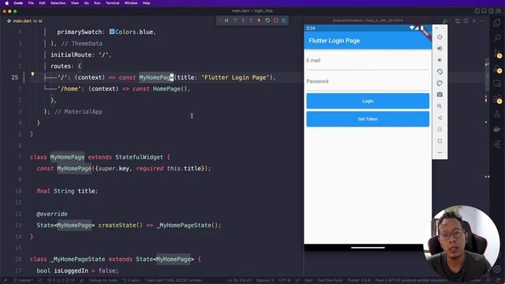505x284 pixels.
Task: Click the lightbulb quick-fix icon on line 25
Action: tap(32, 74)
